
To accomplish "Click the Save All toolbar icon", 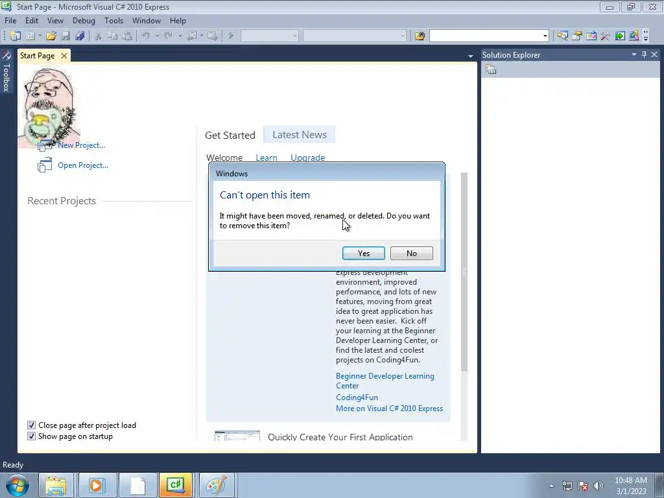I will coord(80,36).
